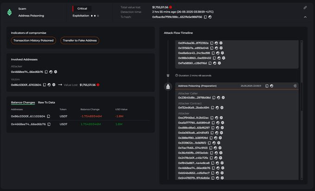
Task: Copy Attacker Caller address 0x23640d8c
Action: coord(214,98)
